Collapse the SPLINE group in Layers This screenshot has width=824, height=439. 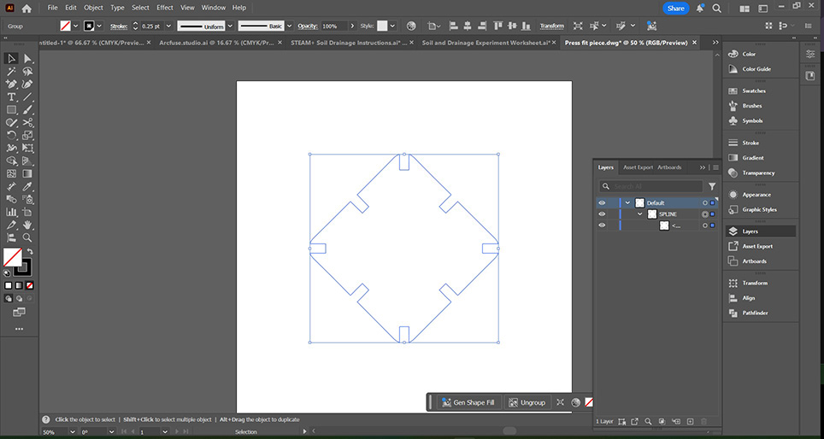pyautogui.click(x=639, y=214)
